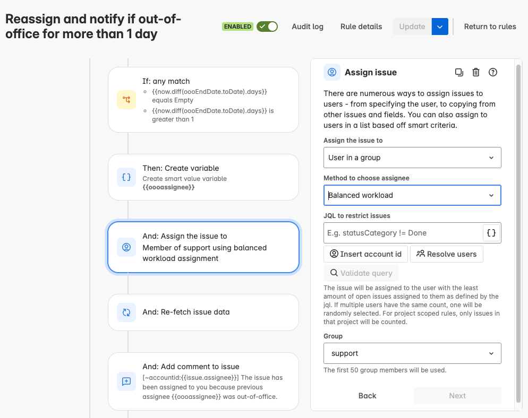The width and height of the screenshot is (528, 418).
Task: Expand the Method to choose assignee dropdown
Action: (412, 195)
